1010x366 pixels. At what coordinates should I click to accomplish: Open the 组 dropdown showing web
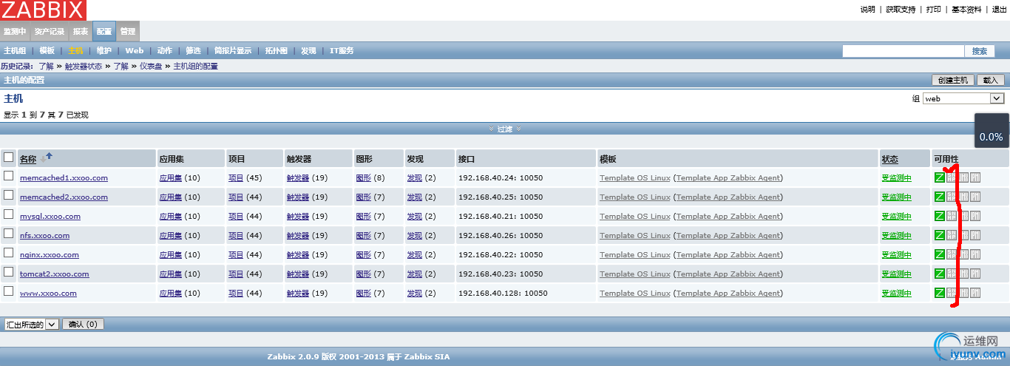[x=963, y=98]
